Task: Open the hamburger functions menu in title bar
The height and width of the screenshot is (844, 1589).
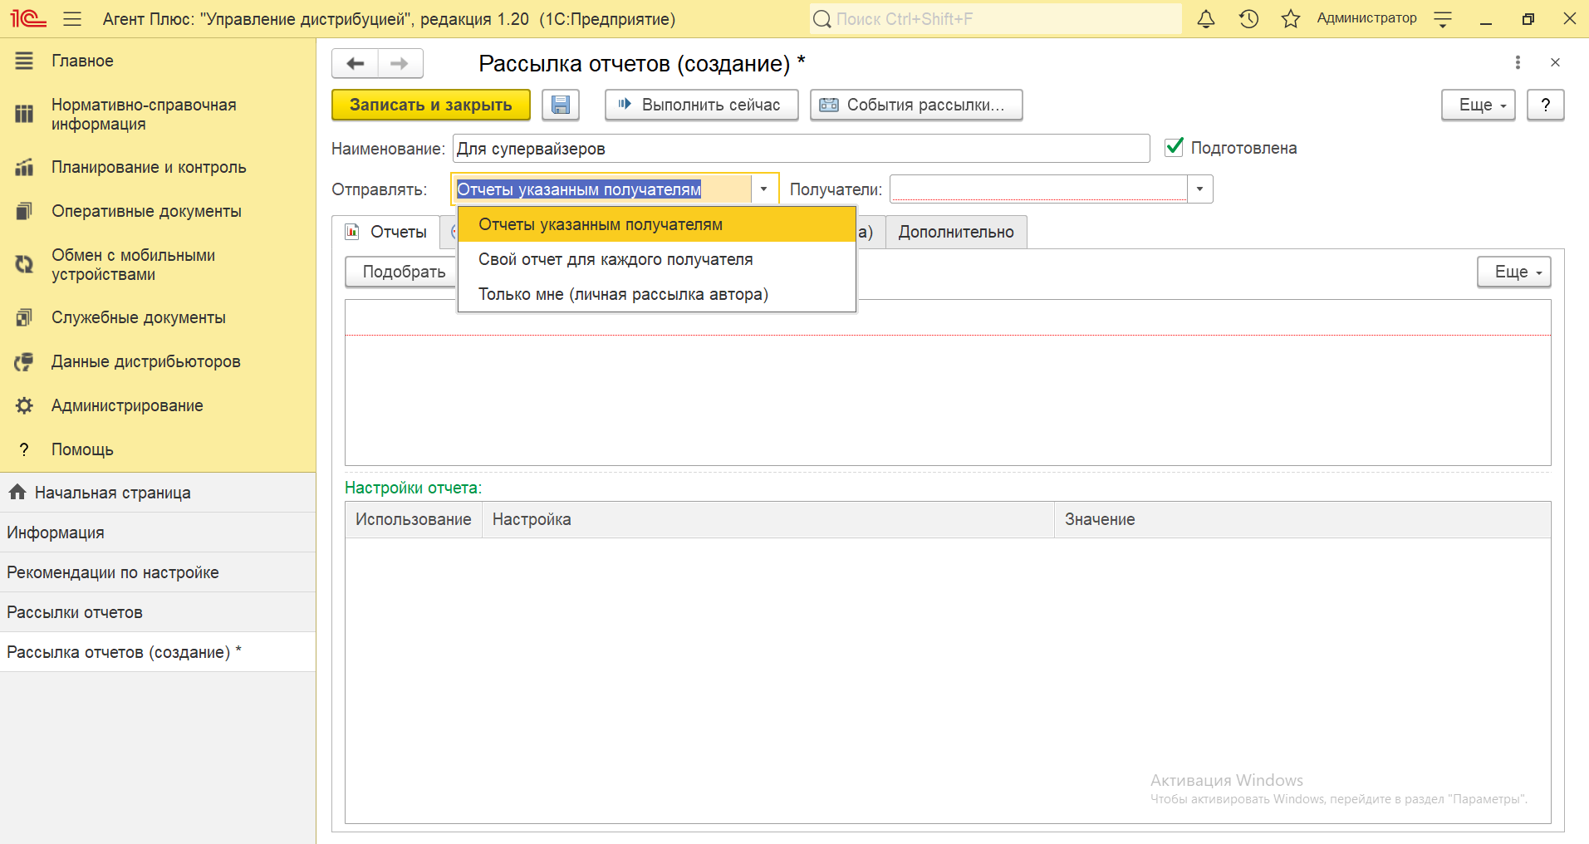Action: click(72, 18)
